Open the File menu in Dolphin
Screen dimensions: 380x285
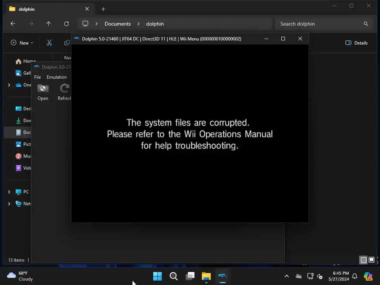(x=37, y=77)
